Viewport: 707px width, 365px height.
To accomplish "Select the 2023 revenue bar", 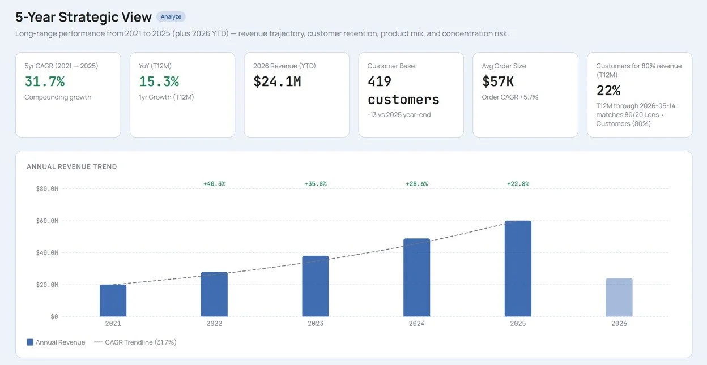I will [316, 286].
